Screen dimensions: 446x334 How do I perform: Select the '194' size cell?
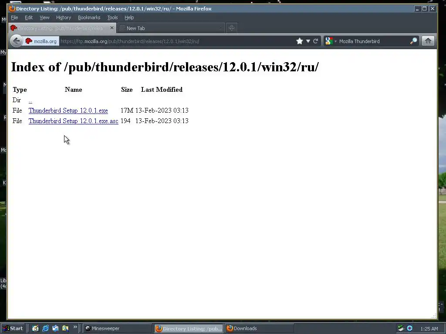125,121
